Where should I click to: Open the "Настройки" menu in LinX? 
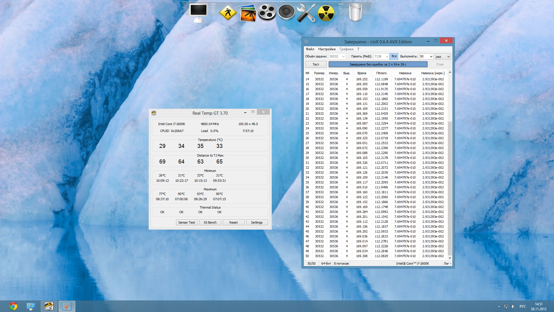327,49
